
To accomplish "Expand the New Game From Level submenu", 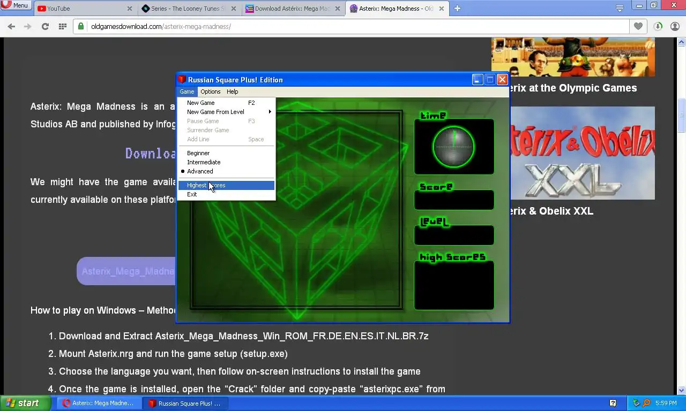I will [x=226, y=112].
